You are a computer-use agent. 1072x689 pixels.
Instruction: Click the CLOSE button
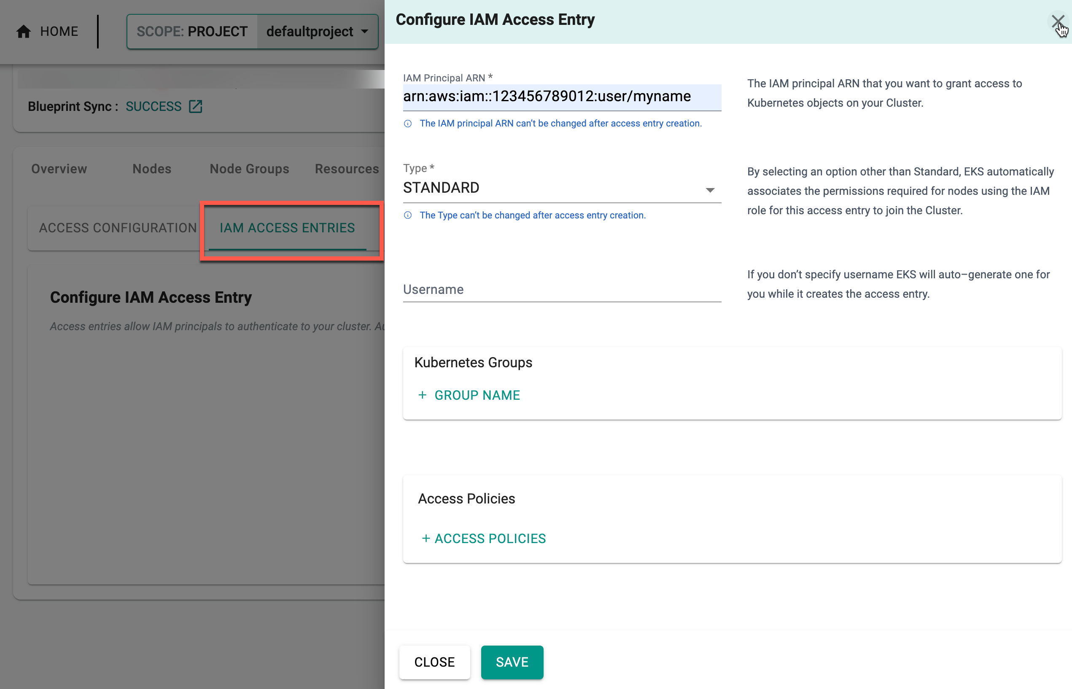(x=434, y=662)
